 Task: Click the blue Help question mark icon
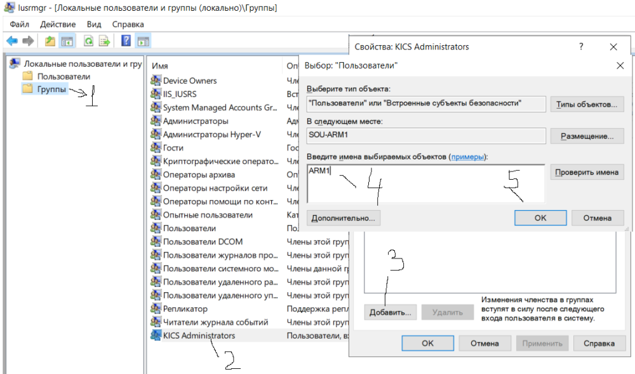[126, 41]
